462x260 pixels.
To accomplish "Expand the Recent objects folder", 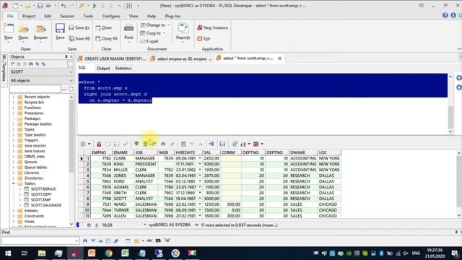I will pos(13,97).
